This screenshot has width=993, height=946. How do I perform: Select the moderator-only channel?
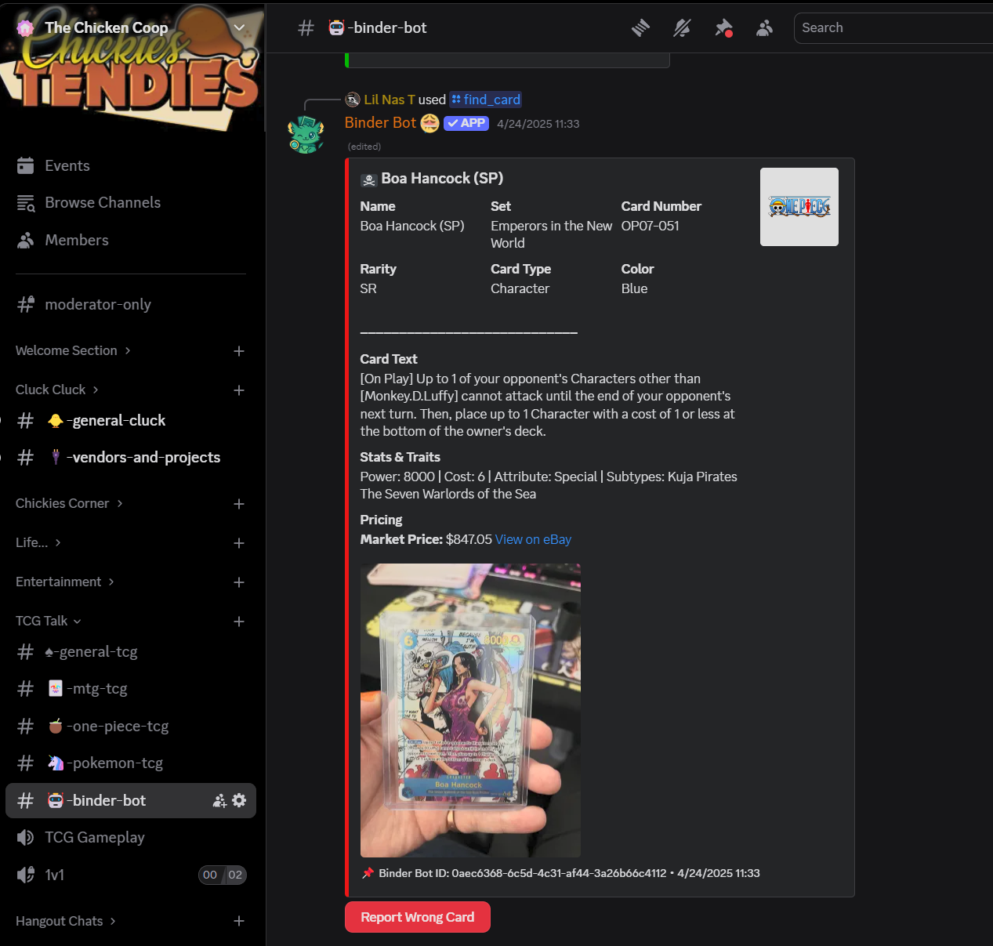[x=131, y=304]
